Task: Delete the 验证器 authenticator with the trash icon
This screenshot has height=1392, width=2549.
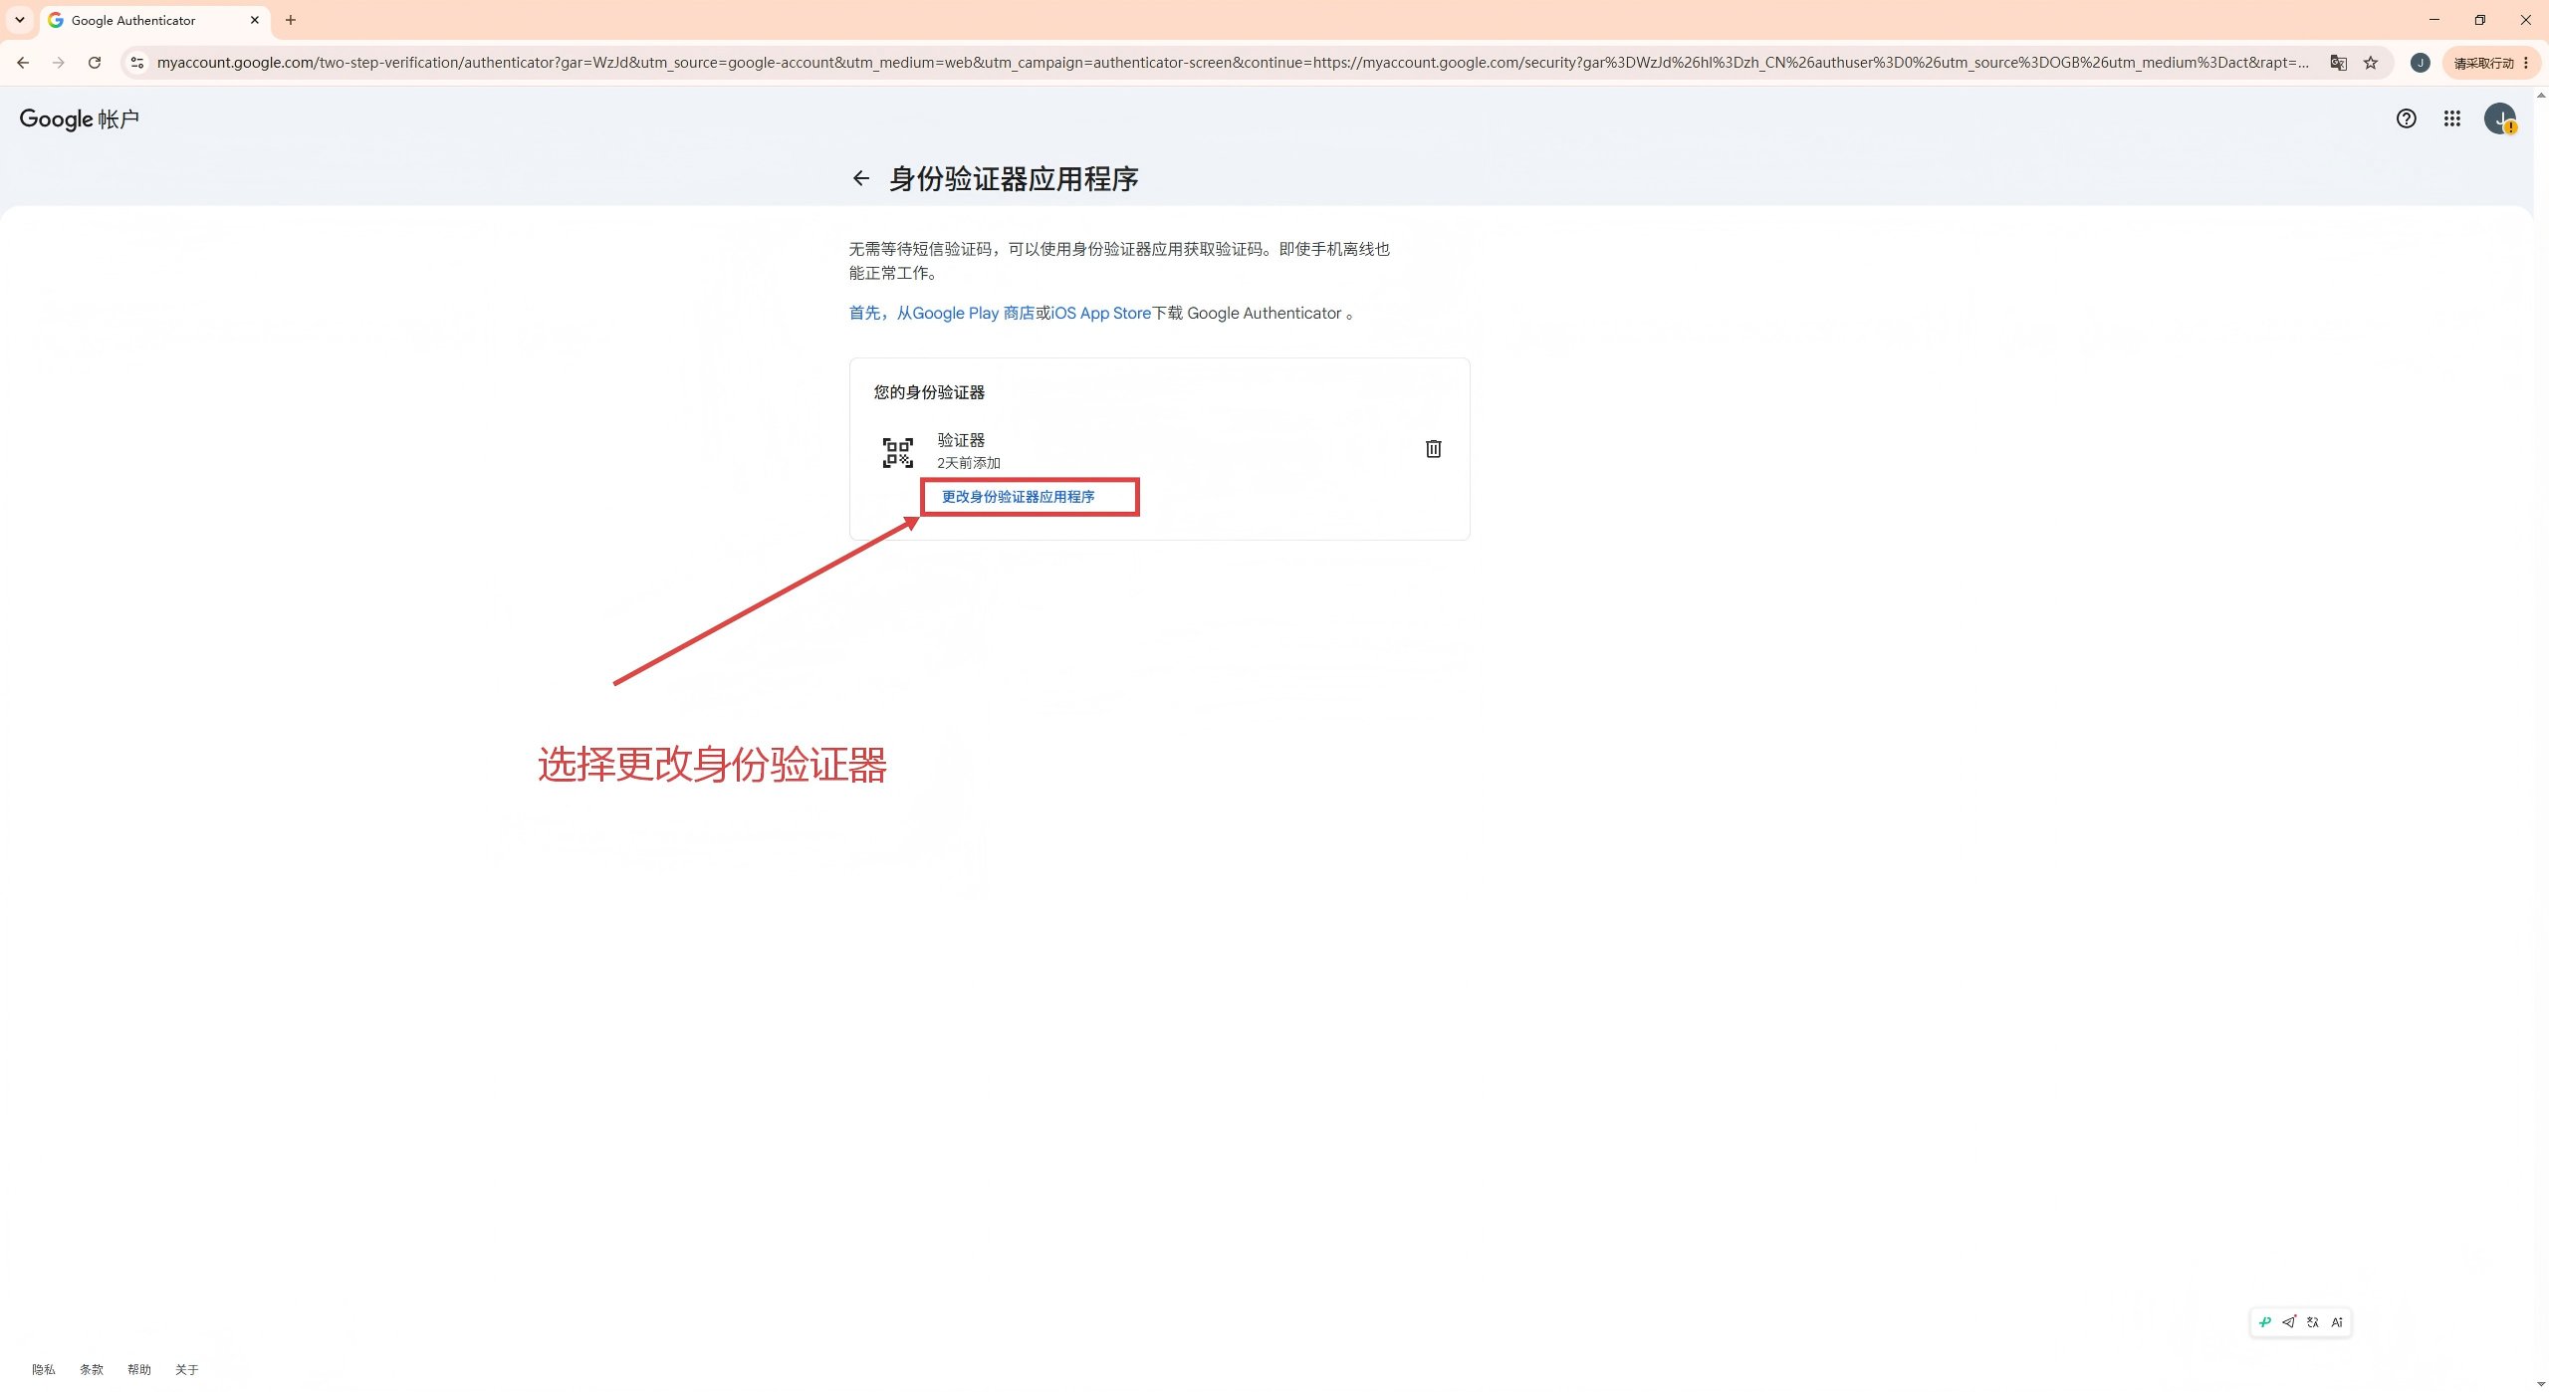Action: click(1433, 449)
